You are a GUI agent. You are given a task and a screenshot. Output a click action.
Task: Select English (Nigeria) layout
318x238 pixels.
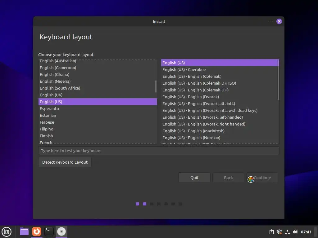pos(98,82)
